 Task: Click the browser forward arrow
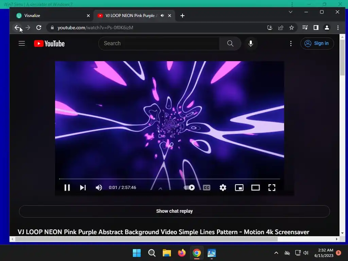pyautogui.click(x=28, y=28)
